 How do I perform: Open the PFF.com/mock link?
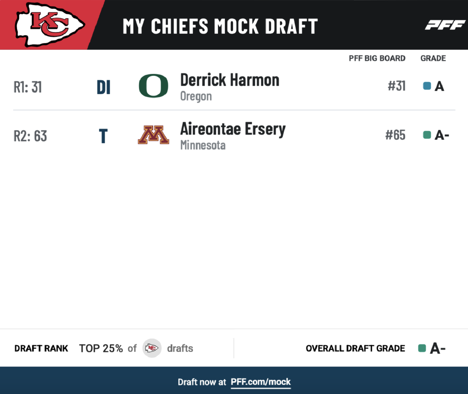[x=261, y=382]
